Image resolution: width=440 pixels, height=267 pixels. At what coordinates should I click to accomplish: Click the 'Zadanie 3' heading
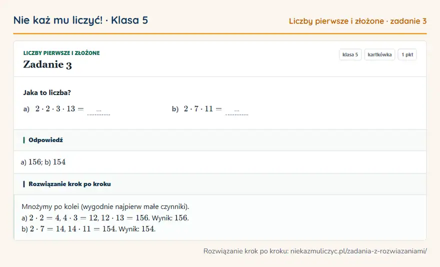click(x=47, y=64)
